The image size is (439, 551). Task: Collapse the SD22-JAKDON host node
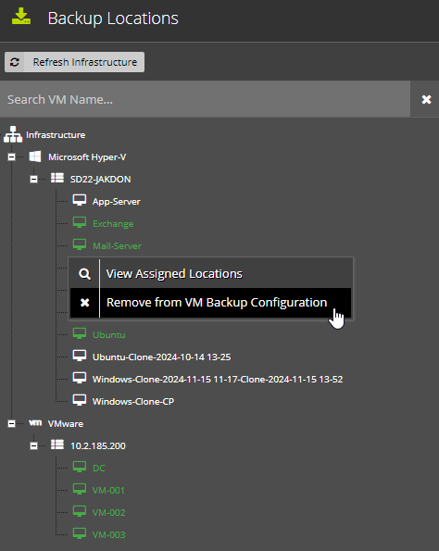[x=33, y=179]
